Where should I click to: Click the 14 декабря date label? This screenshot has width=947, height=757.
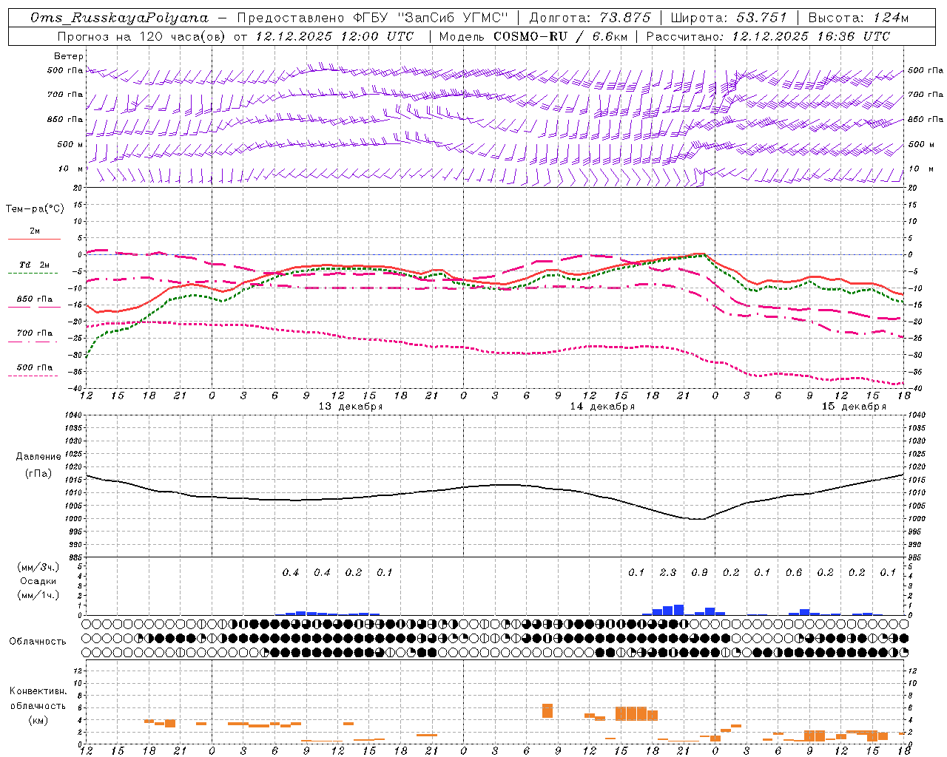(x=602, y=407)
